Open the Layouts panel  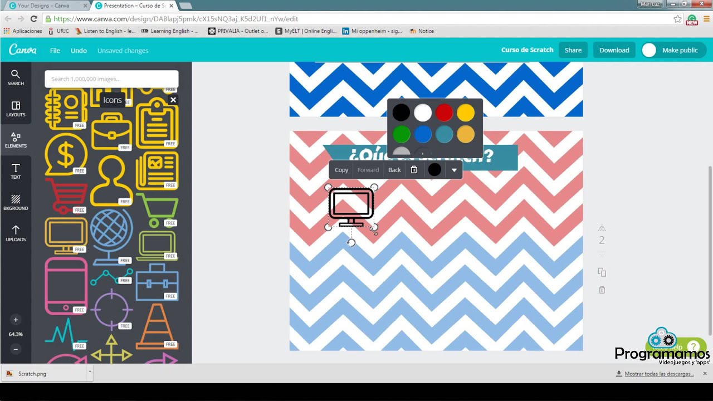point(16,109)
